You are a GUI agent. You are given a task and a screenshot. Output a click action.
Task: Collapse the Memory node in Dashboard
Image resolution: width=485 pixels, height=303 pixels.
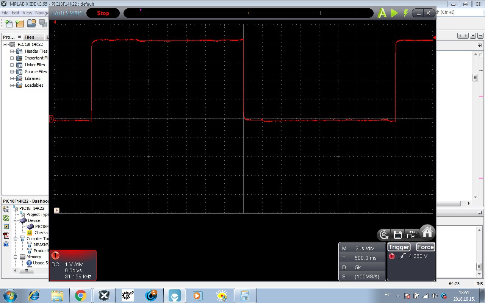tap(16, 257)
